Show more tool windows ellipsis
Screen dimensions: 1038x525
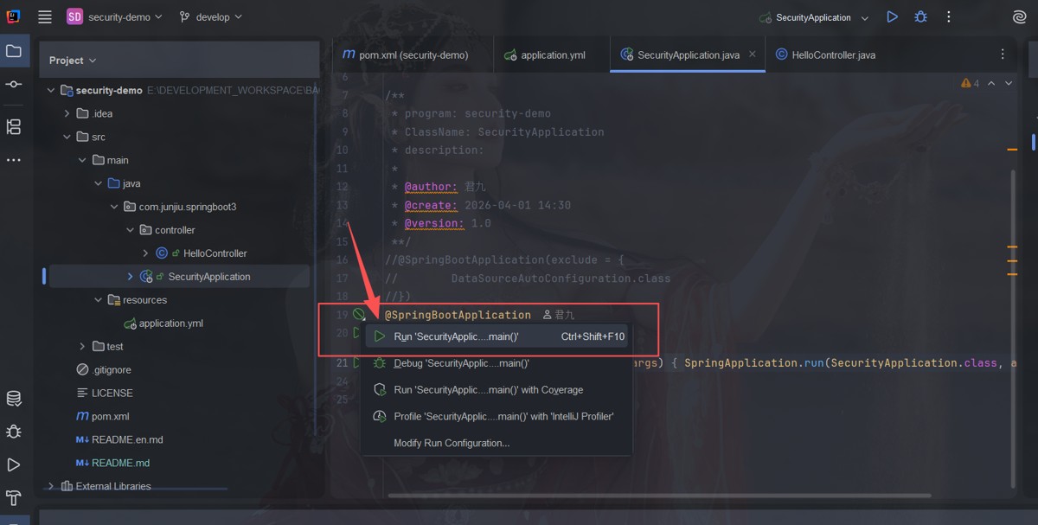(14, 160)
